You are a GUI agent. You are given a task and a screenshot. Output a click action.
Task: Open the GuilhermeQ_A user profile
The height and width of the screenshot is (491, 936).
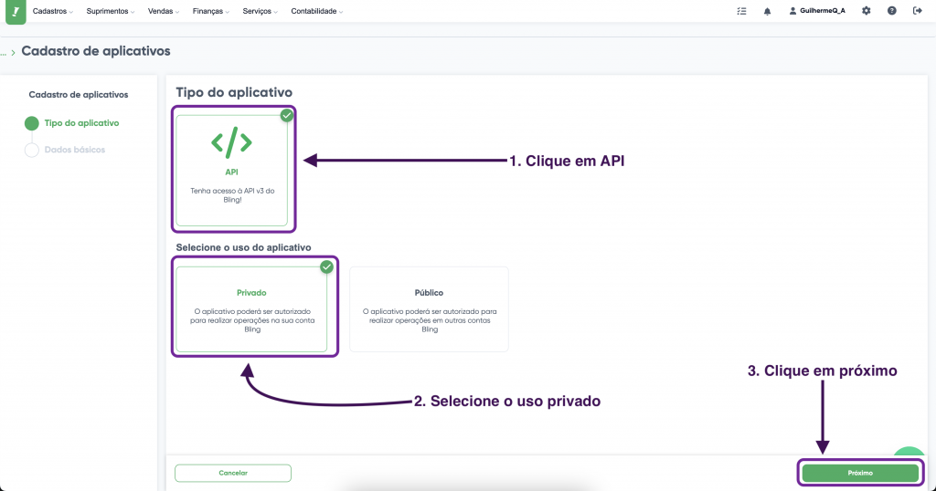[x=817, y=11]
